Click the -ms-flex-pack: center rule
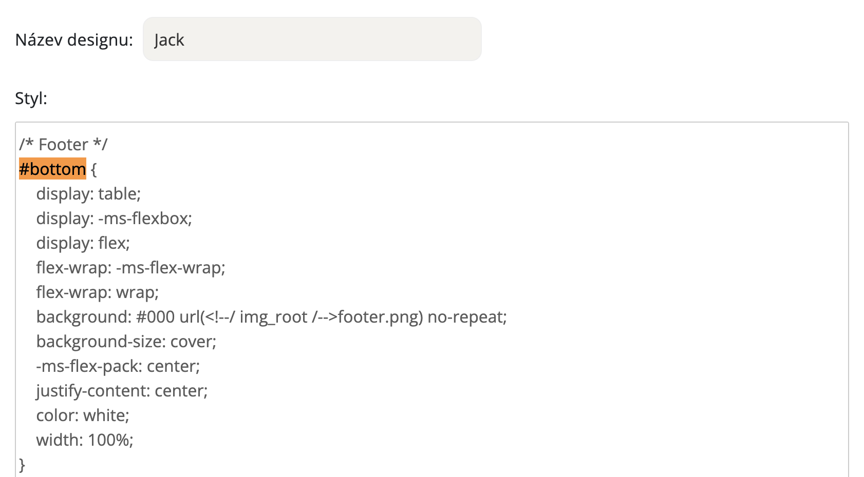The width and height of the screenshot is (864, 477). pyautogui.click(x=118, y=366)
